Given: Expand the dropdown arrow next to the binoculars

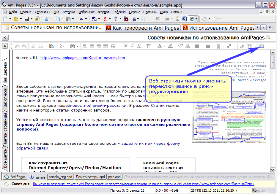Looking at the screenshot, I should (x=77, y=46).
